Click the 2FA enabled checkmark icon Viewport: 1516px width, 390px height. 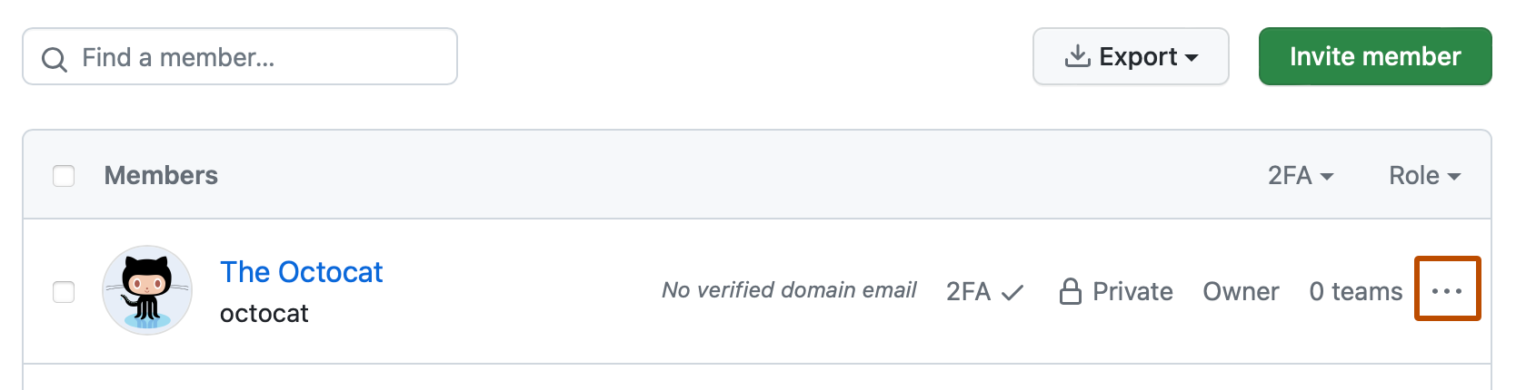click(x=1012, y=292)
